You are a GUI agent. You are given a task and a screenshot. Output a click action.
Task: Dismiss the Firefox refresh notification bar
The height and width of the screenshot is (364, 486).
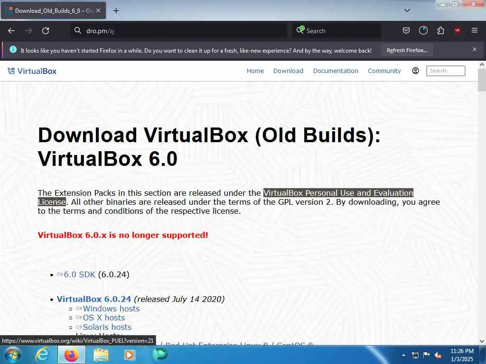pos(475,49)
